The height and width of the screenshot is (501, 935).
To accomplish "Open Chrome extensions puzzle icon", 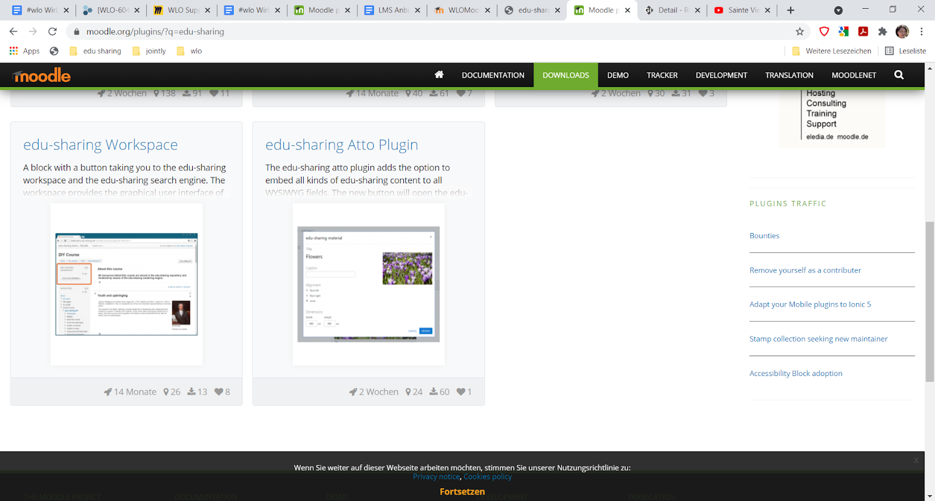I will point(882,32).
